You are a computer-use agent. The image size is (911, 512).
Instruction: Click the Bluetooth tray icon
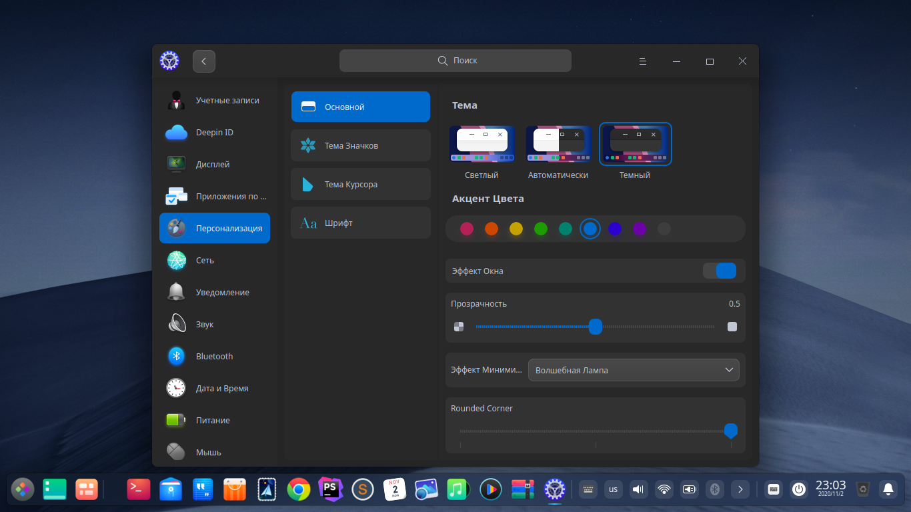715,489
